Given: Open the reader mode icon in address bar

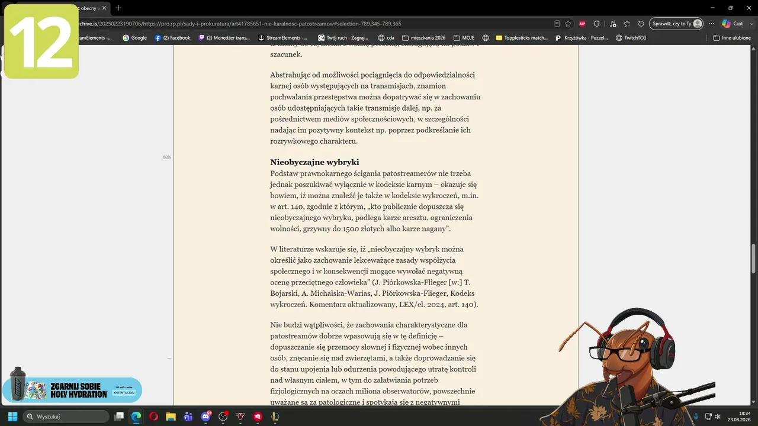Looking at the screenshot, I should tap(557, 24).
